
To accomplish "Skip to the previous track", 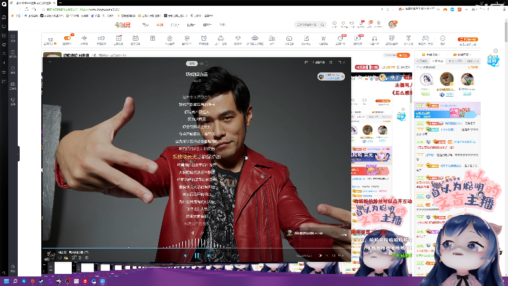I will (185, 255).
